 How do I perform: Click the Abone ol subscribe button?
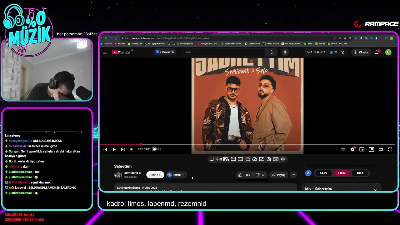pyautogui.click(x=155, y=175)
